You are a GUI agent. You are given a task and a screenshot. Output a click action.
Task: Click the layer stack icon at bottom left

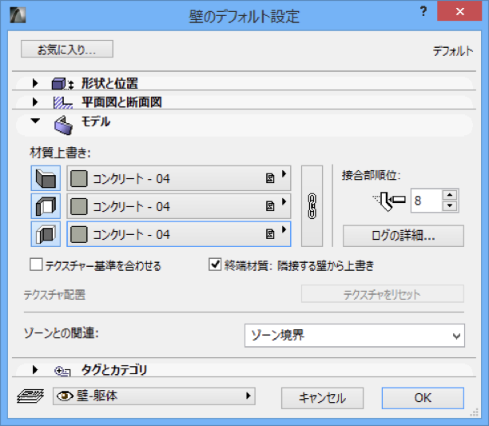(x=30, y=396)
